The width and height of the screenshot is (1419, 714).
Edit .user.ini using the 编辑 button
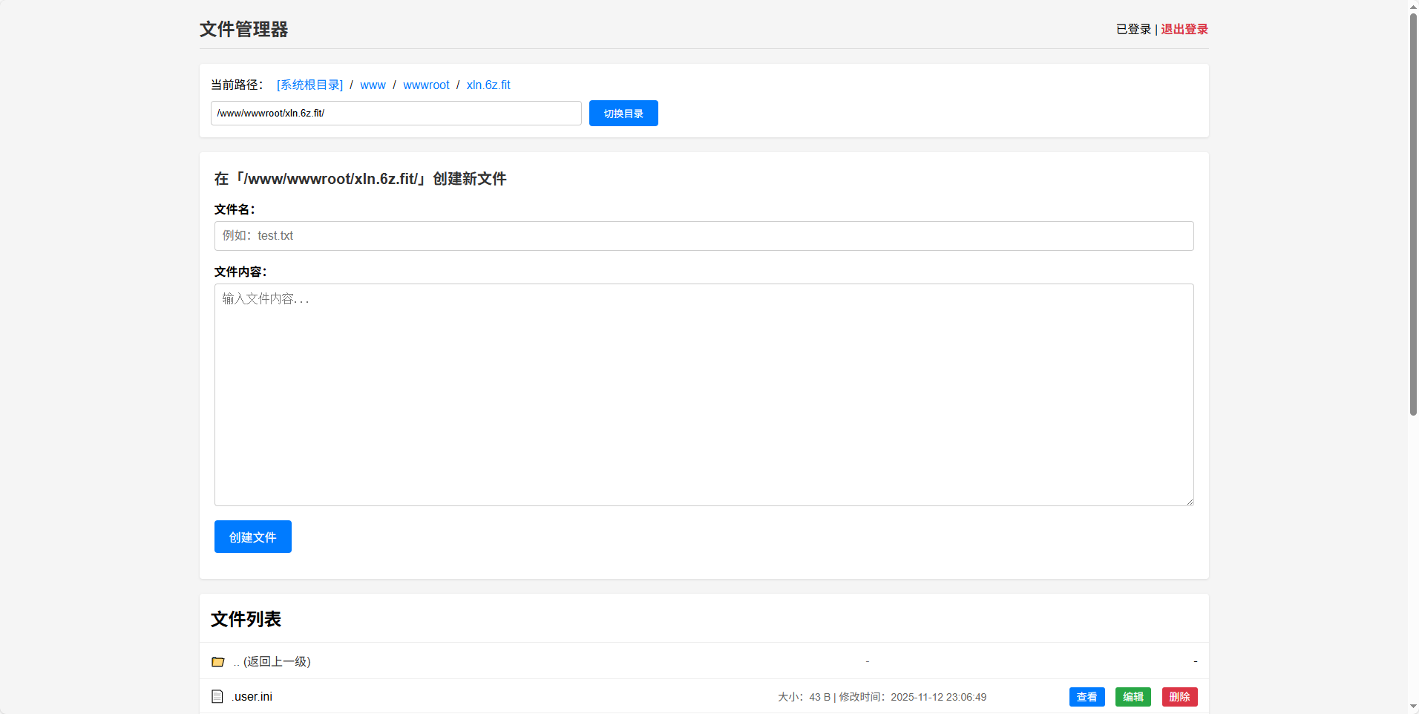1133,697
